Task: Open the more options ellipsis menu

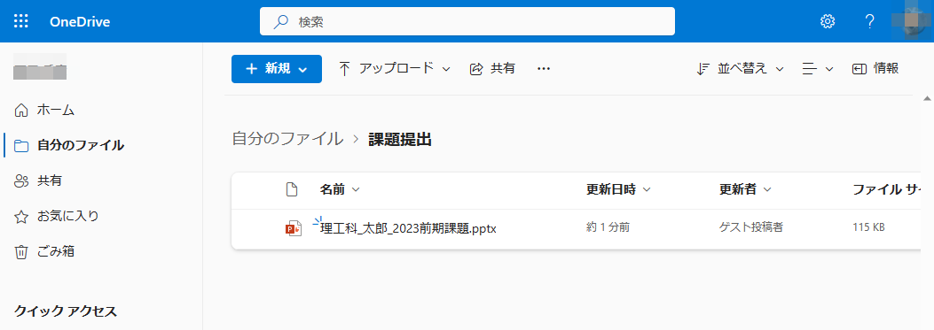Action: 543,69
